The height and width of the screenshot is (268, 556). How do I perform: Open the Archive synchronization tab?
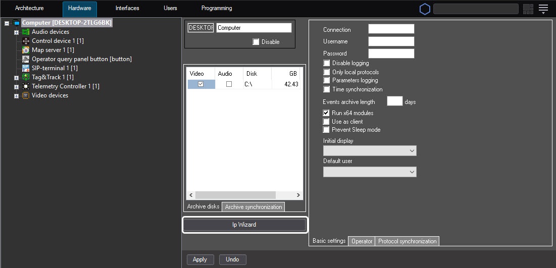pos(253,207)
